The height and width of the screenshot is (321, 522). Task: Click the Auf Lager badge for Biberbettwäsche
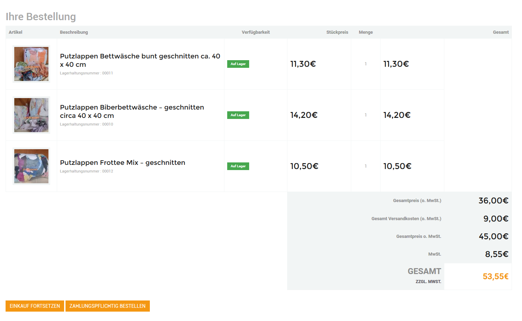pyautogui.click(x=238, y=115)
